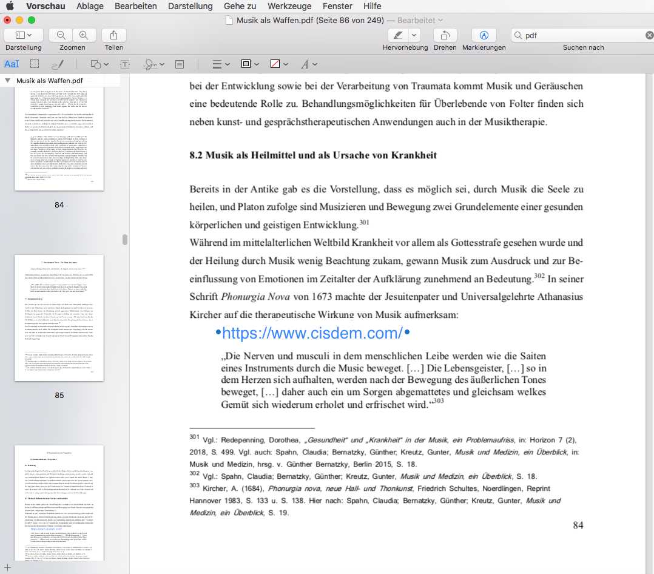Collapse the Musik als Waffen.pdf sidebar tree
Screen dimensions: 654x574
[x=7, y=81]
